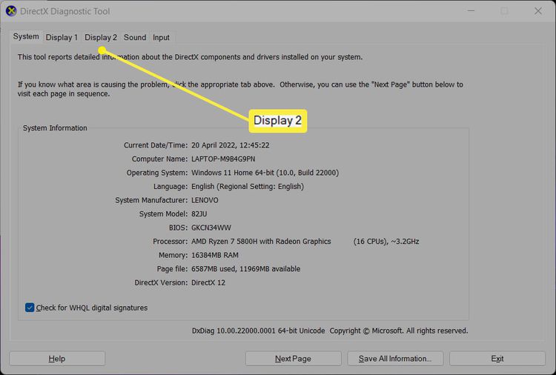The image size is (556, 375).
Task: Open the Display 2 tab
Action: (101, 37)
